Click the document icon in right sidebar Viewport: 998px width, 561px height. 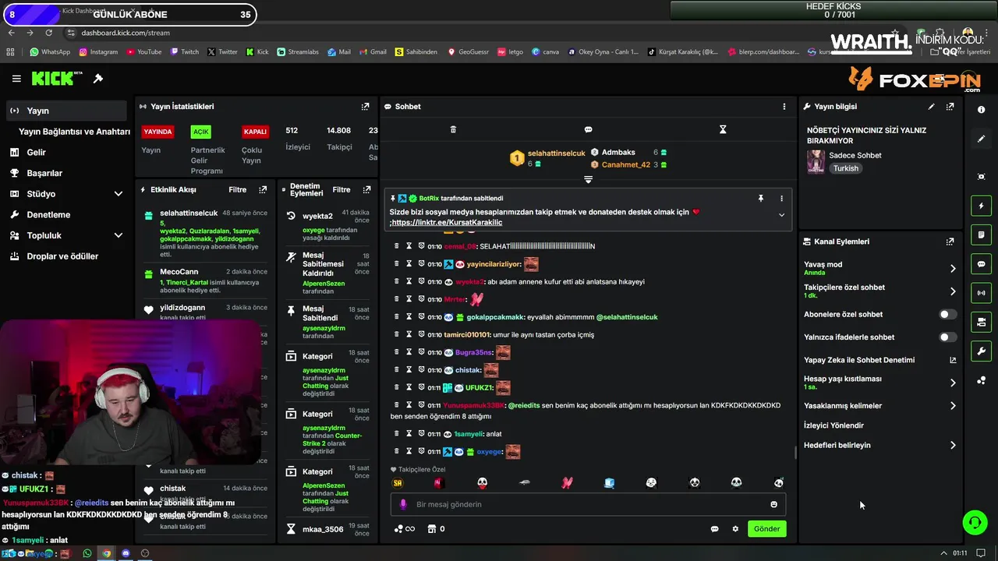(x=981, y=235)
